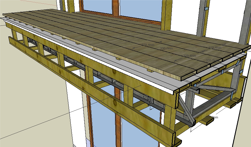
Task: Select the long white fascia strip under the deck boards
Action: pos(90,57)
